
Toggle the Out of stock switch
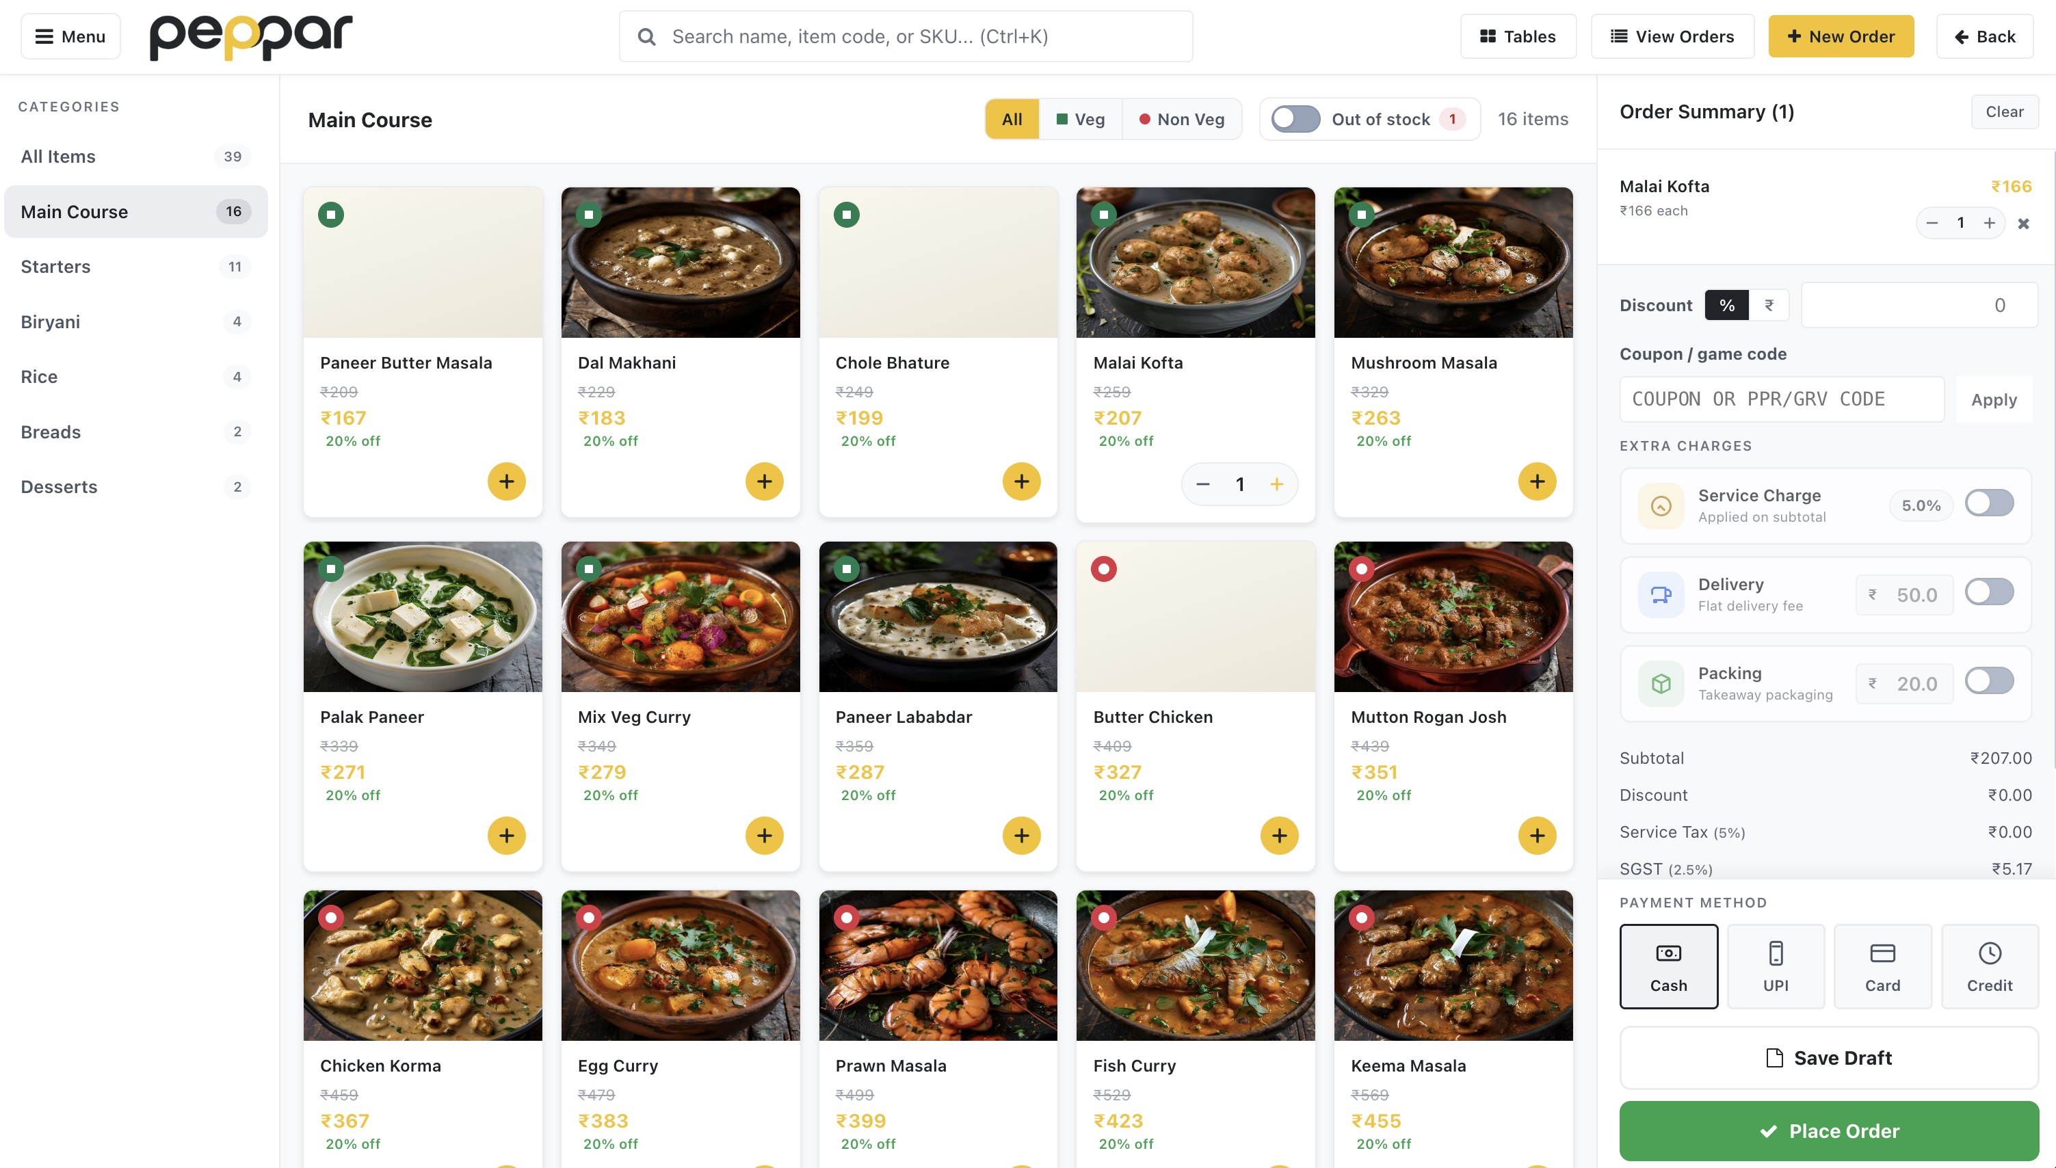(1295, 120)
